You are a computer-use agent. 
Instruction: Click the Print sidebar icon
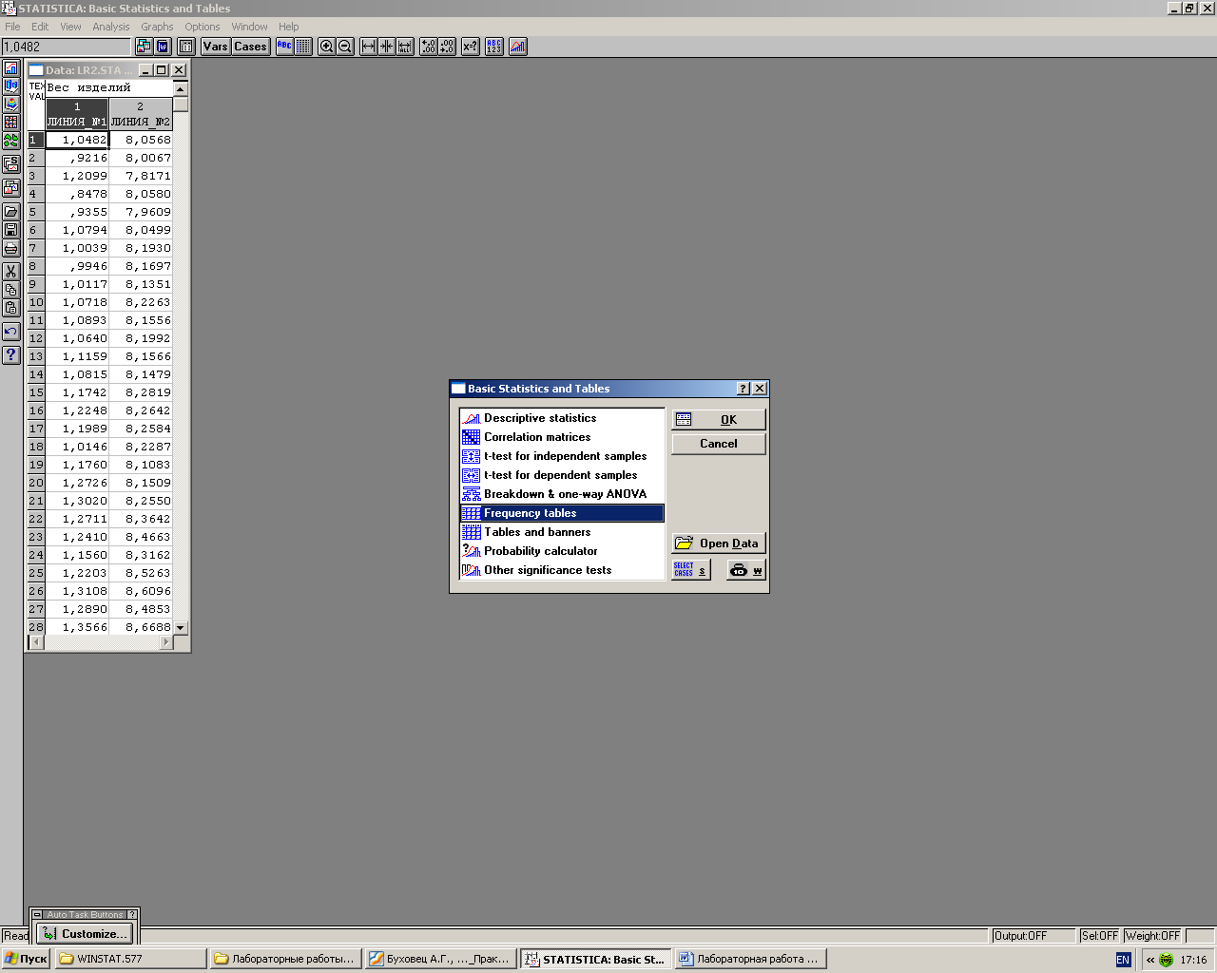click(x=10, y=248)
